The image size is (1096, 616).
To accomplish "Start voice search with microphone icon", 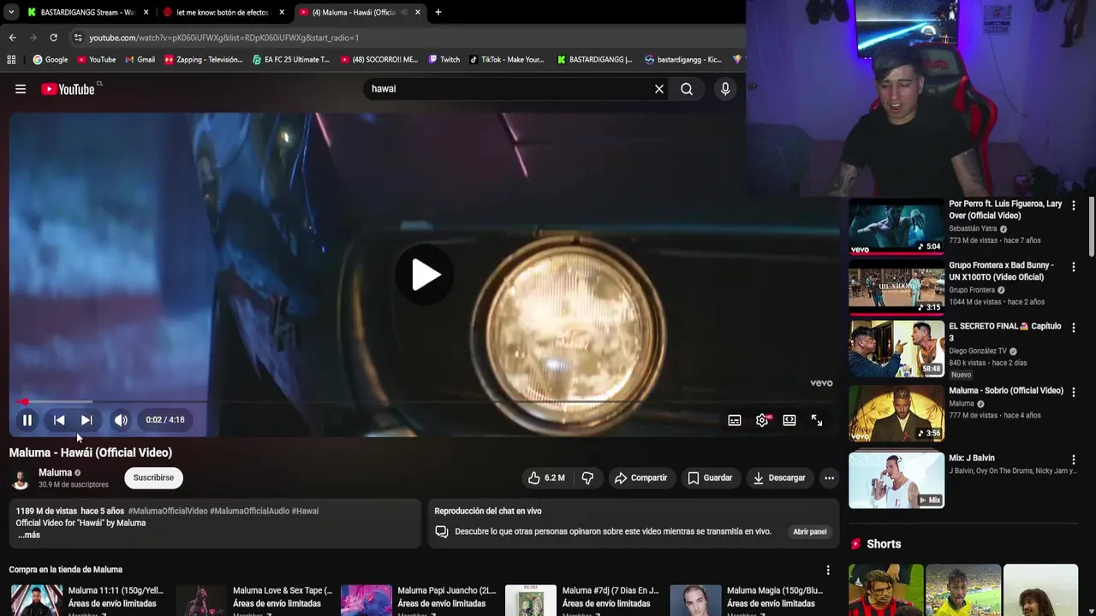I will point(725,89).
